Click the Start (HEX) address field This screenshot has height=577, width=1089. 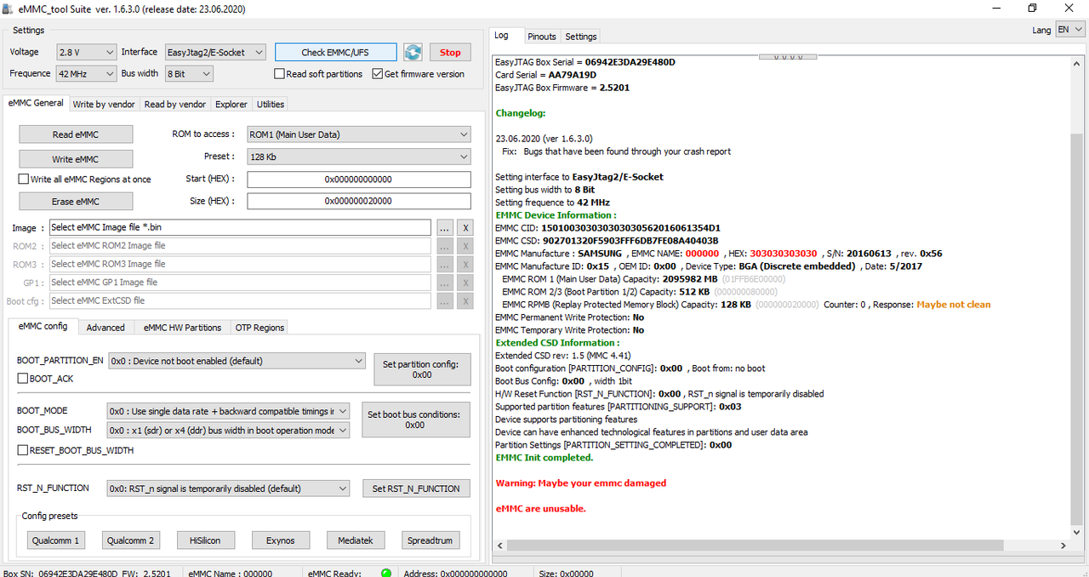pos(358,180)
